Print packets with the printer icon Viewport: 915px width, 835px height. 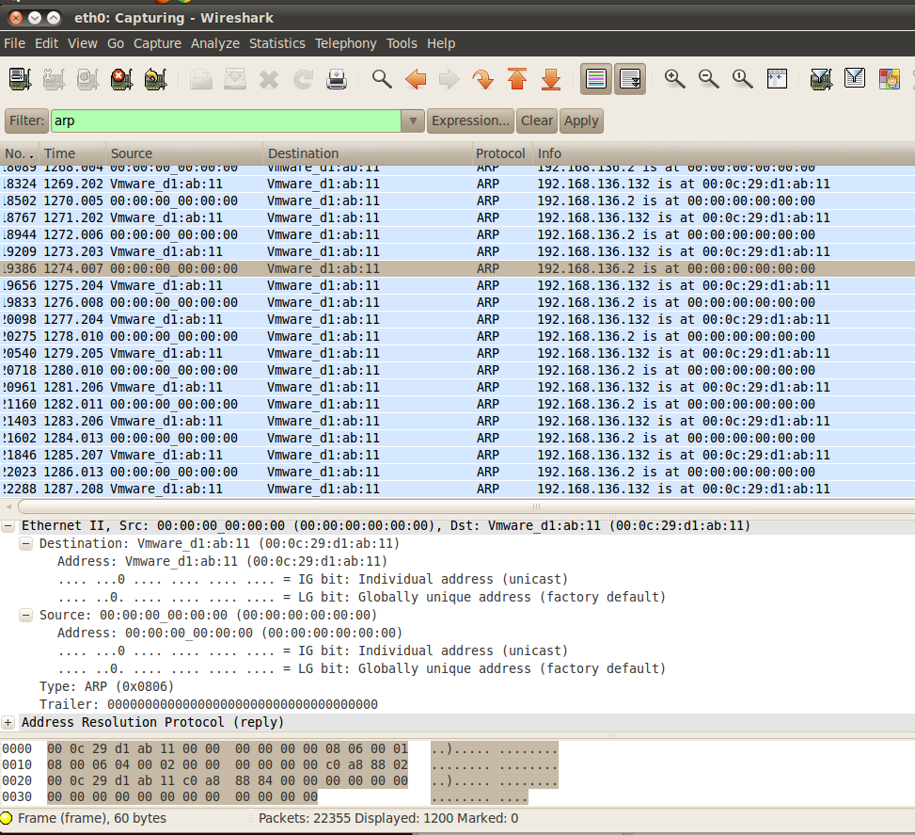337,79
